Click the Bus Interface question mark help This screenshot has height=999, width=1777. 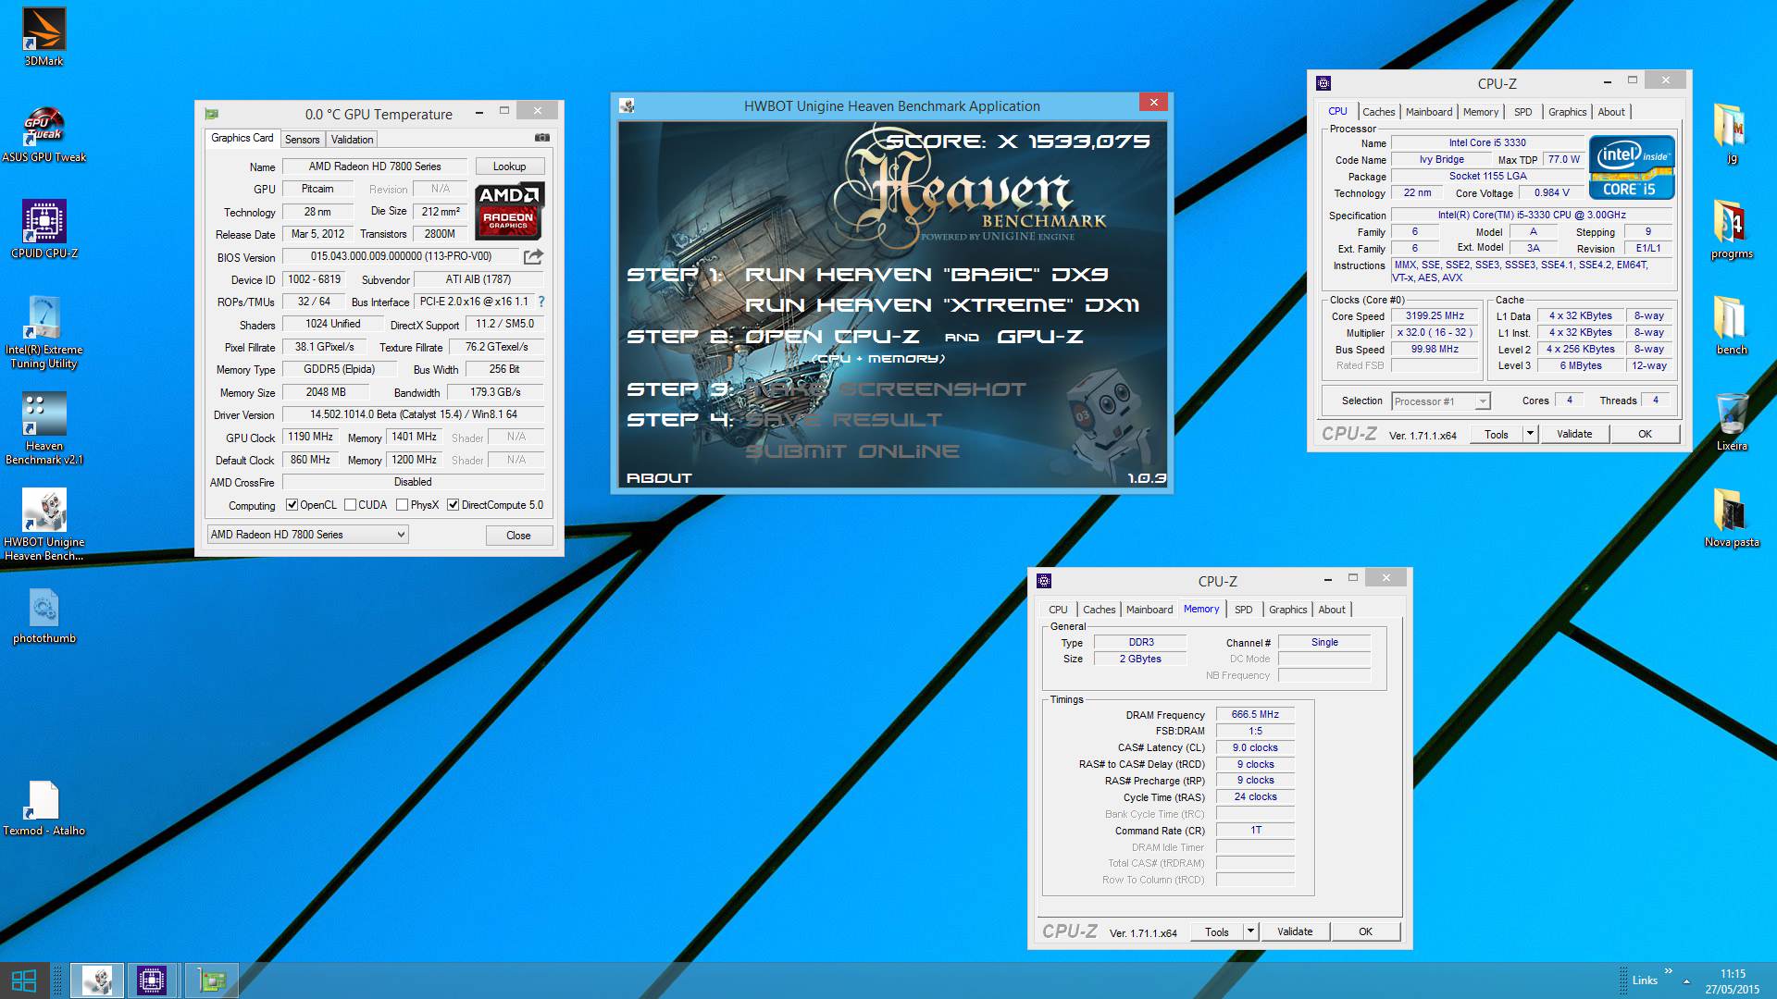point(541,302)
